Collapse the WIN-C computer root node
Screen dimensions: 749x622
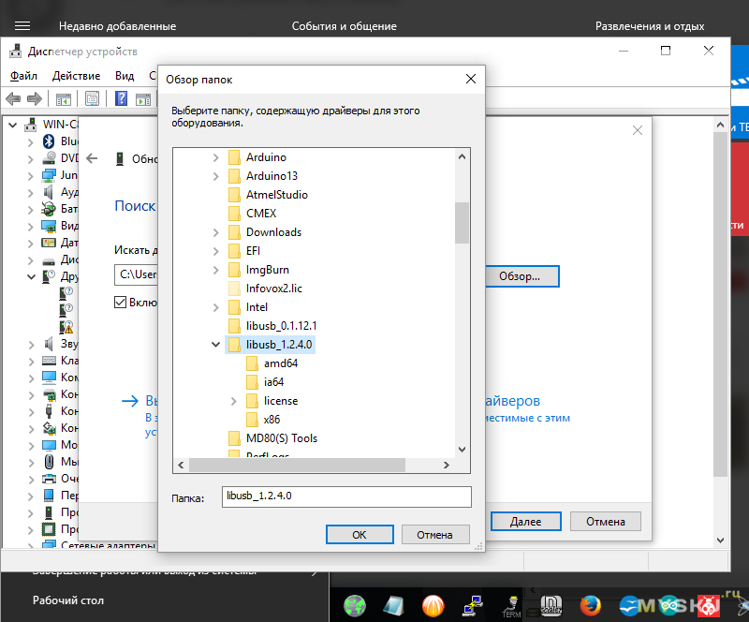click(13, 126)
